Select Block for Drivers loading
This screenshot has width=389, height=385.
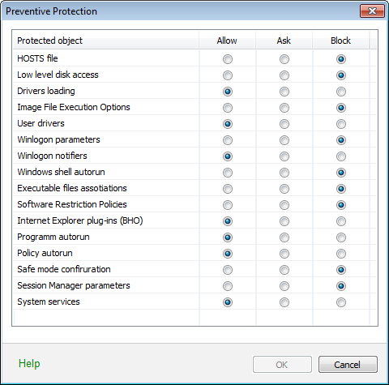(x=341, y=92)
